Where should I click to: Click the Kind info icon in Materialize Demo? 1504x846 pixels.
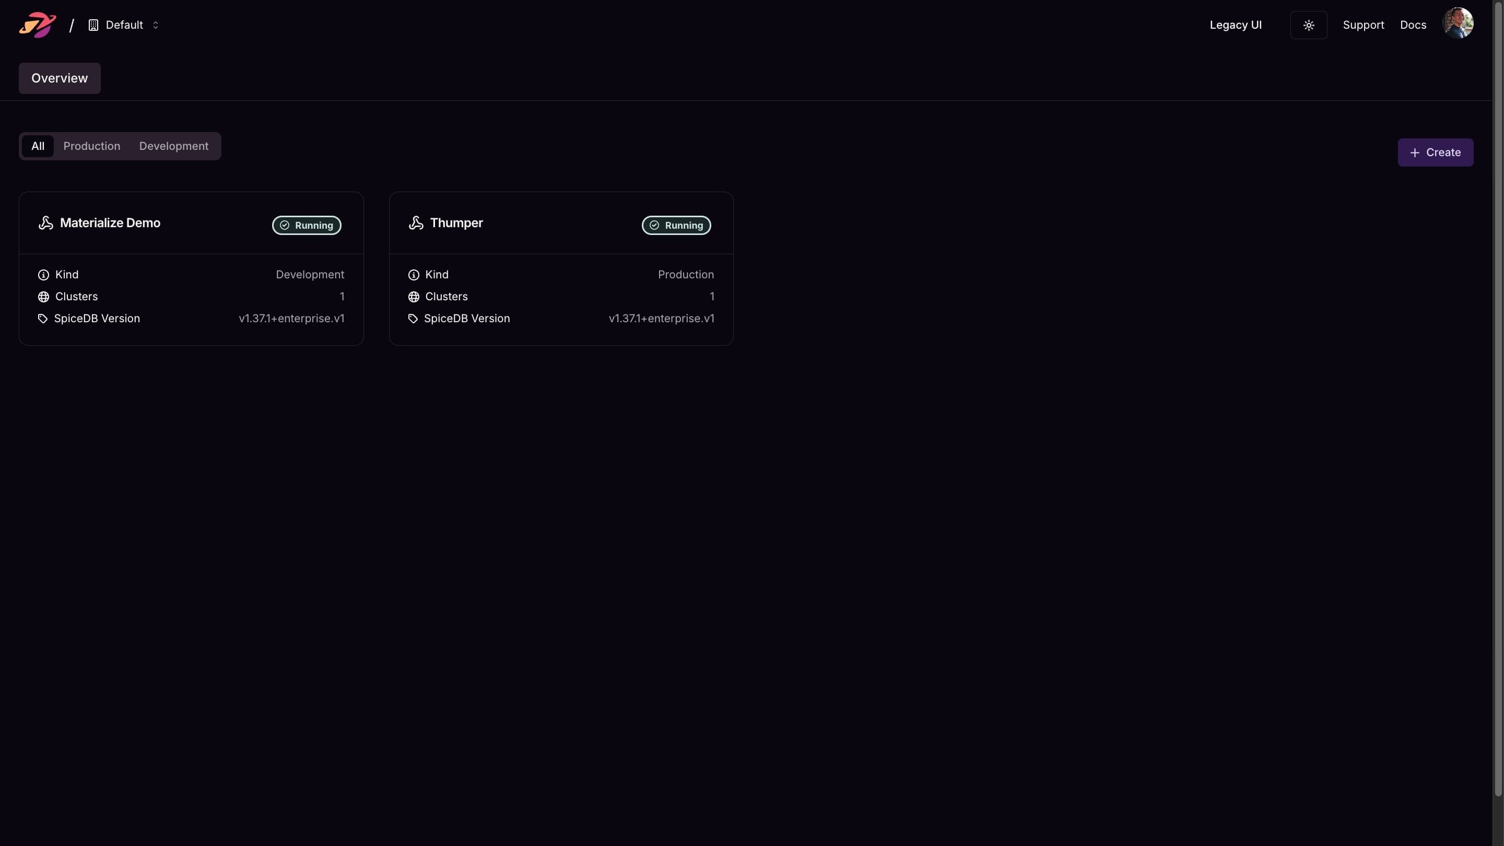click(43, 275)
